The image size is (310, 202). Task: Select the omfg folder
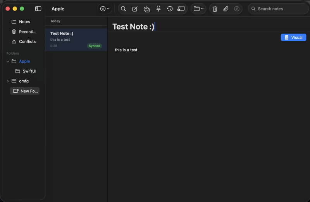[x=24, y=81]
